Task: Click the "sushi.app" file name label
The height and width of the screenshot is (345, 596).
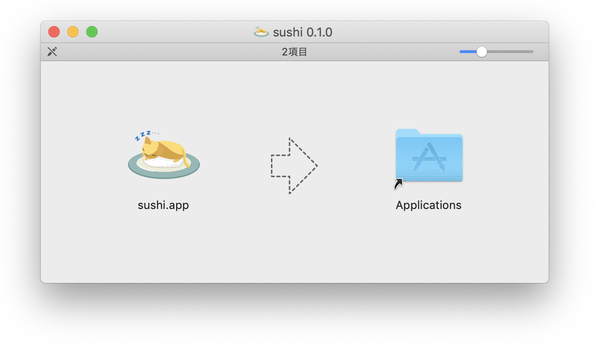Action: (163, 205)
